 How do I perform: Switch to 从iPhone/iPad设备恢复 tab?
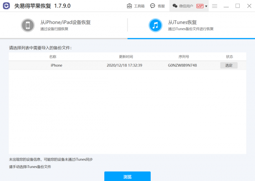coord(64,25)
